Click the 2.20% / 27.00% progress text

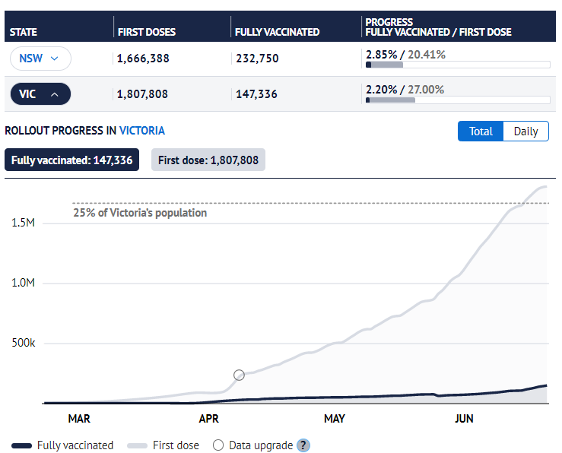[405, 90]
